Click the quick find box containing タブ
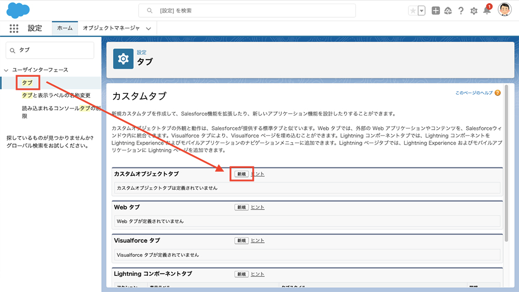The width and height of the screenshot is (519, 292). click(x=50, y=50)
